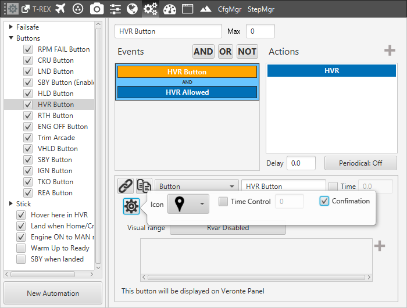Image resolution: width=407 pixels, height=308 pixels.
Task: Open StepMgr menu
Action: [x=261, y=9]
